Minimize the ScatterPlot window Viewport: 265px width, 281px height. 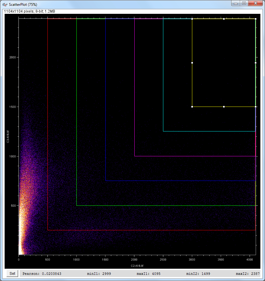coord(236,3)
